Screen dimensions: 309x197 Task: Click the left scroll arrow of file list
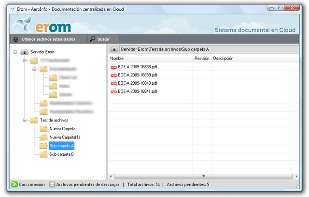tap(111, 176)
